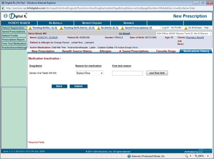This screenshot has width=214, height=159.
Task: Open the zoom level 100% dropdown arrow
Action: (x=208, y=156)
